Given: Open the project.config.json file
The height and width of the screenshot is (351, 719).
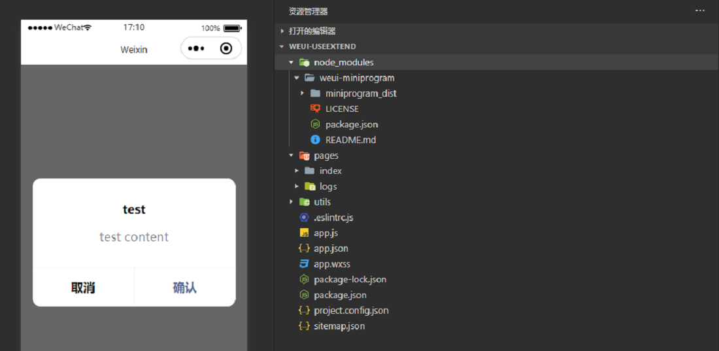Looking at the screenshot, I should 351,310.
